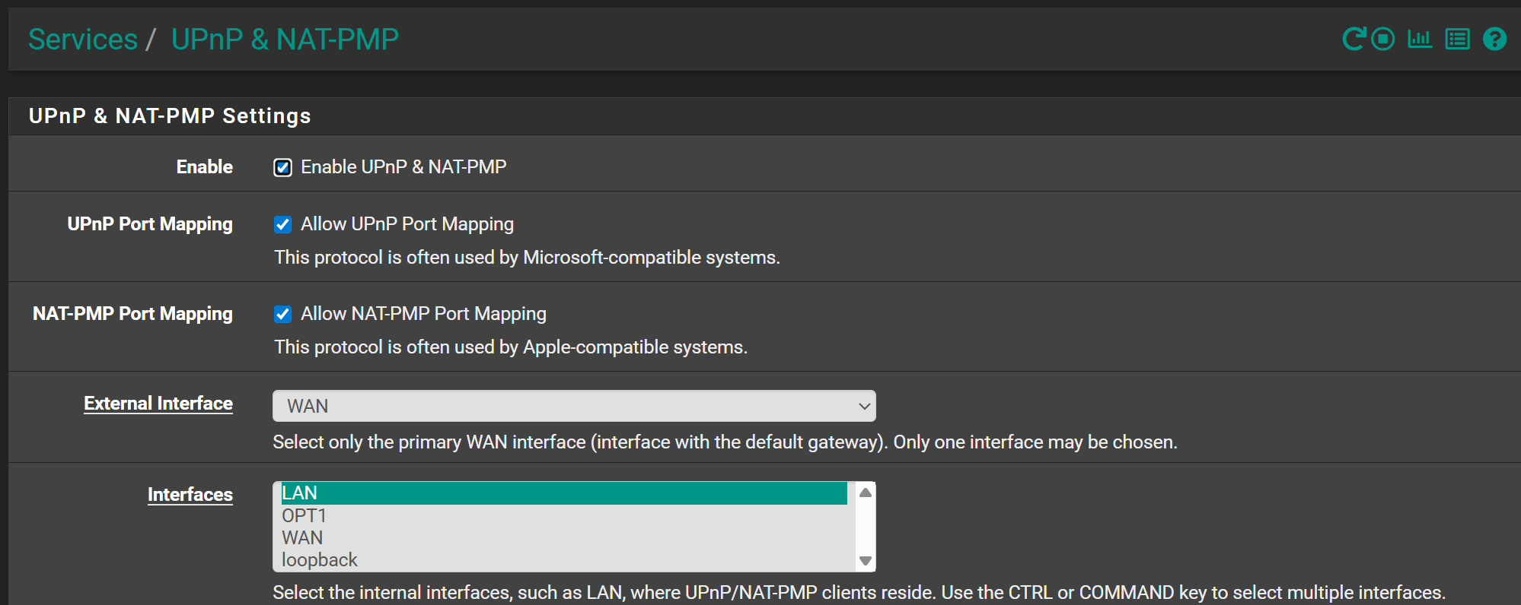Image resolution: width=1521 pixels, height=605 pixels.
Task: Select LAN in the Interfaces list
Action: 563,493
